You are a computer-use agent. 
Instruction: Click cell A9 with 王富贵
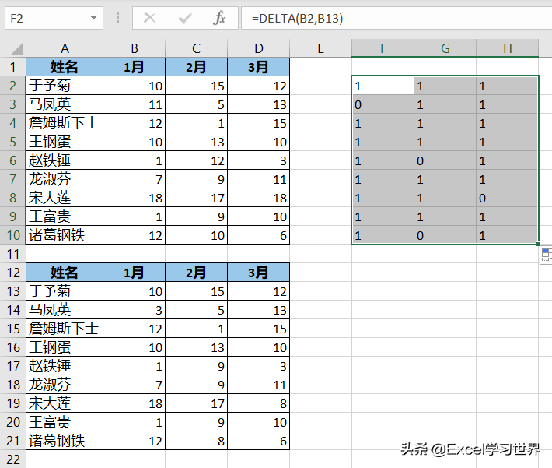(x=65, y=216)
